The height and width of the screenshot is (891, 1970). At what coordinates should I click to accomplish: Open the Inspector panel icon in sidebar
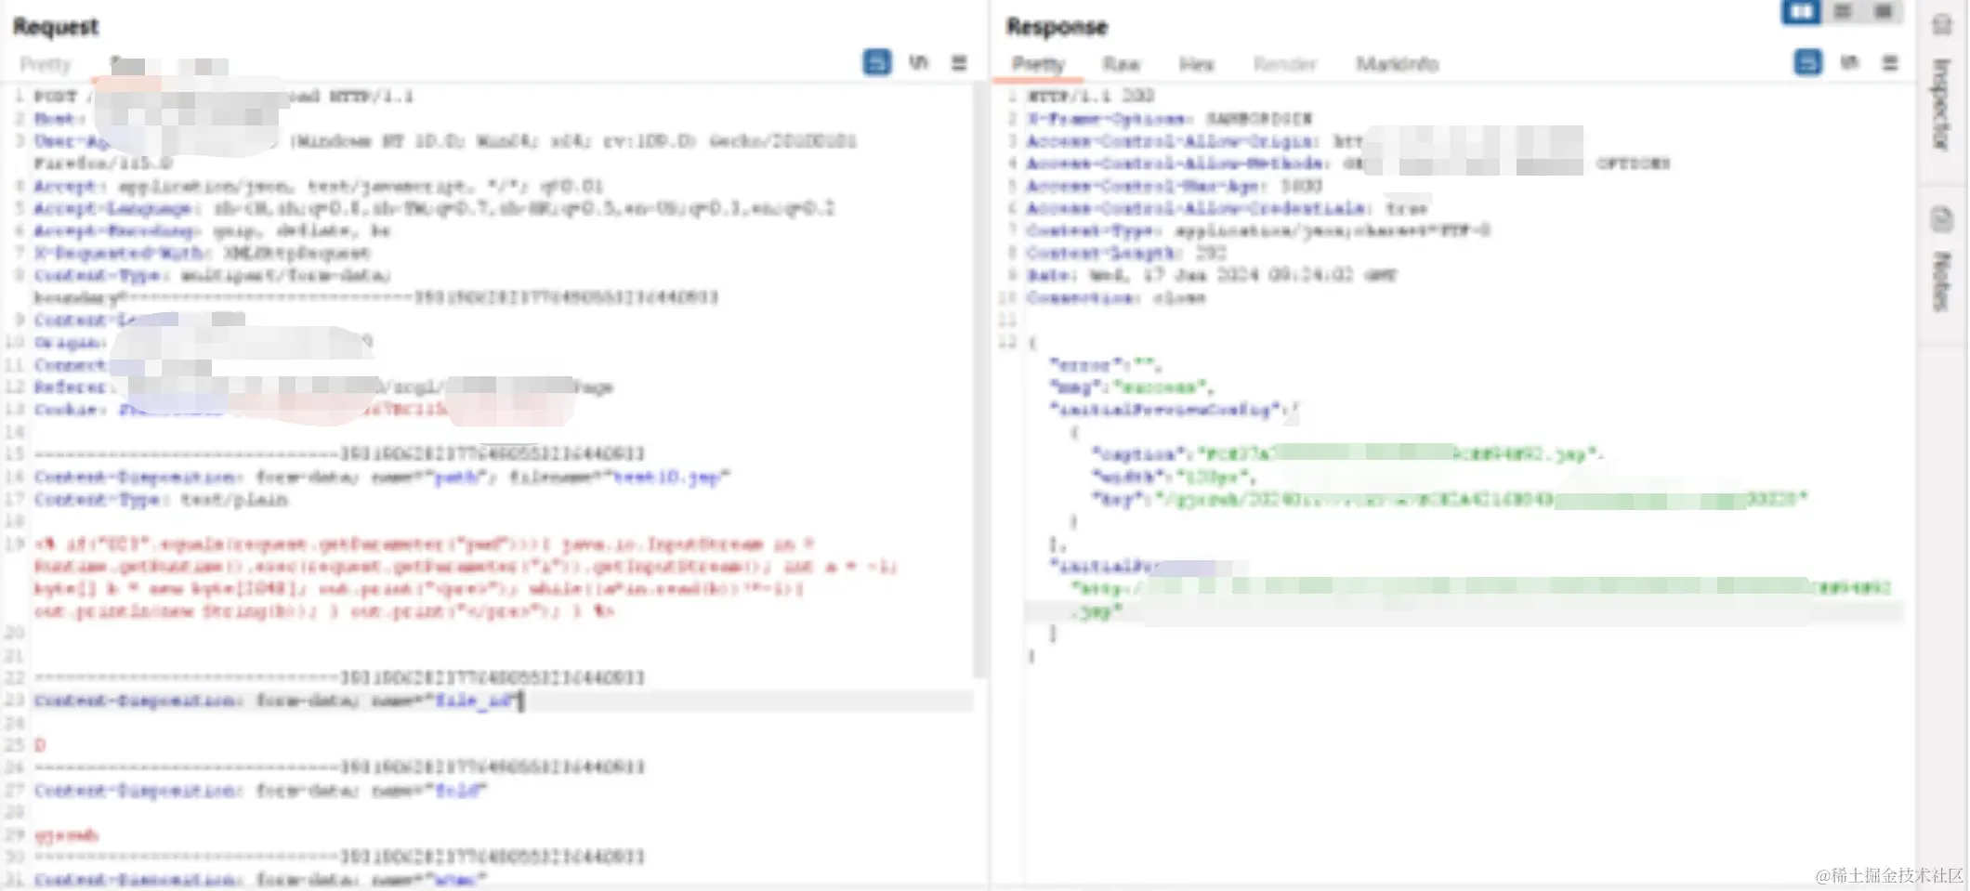point(1941,24)
